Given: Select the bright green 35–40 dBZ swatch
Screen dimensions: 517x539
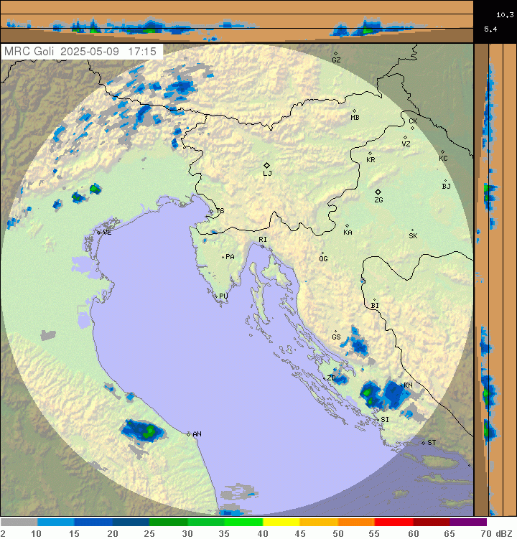Looking at the screenshot, I should point(243,522).
